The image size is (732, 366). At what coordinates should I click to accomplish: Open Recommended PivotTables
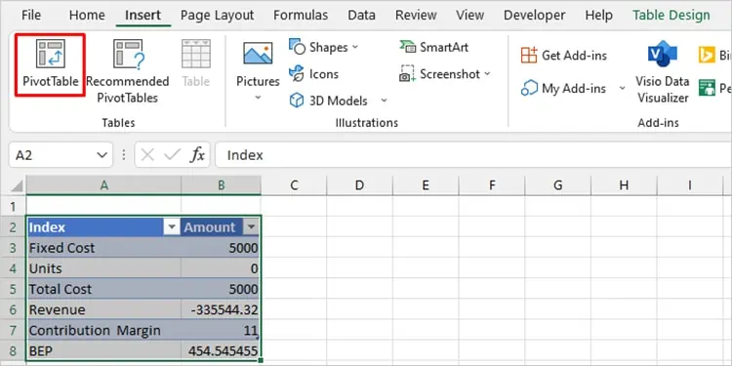pos(127,71)
